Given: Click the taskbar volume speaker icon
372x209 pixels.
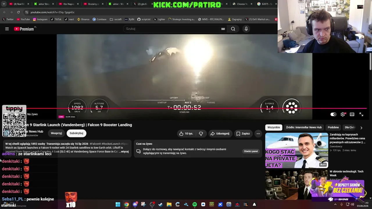Looking at the screenshot, I should point(352,204).
